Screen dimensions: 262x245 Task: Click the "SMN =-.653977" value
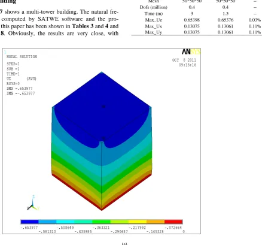click(20, 93)
